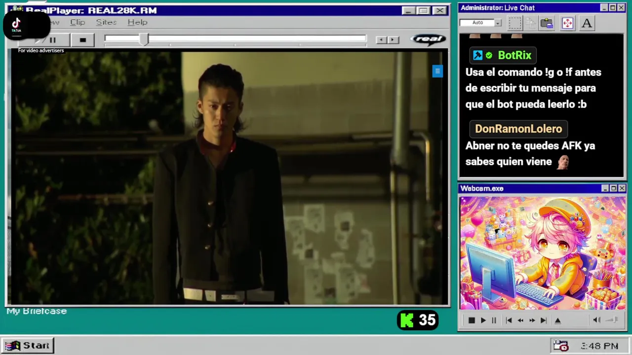632x355 pixels.
Task: Click the red four-arrows move icon
Action: pyautogui.click(x=567, y=23)
